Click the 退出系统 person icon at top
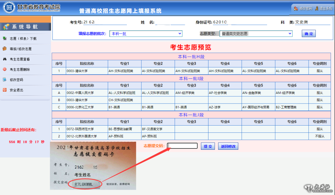The height and width of the screenshot is (195, 335). [317, 8]
